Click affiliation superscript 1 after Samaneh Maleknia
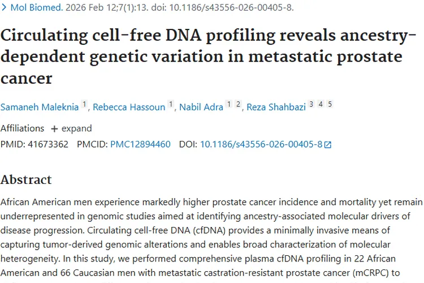This screenshot has width=424, height=283. 84,104
